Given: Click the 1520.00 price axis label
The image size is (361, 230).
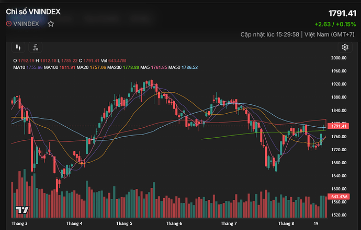Looking at the screenshot, I should click(339, 215).
